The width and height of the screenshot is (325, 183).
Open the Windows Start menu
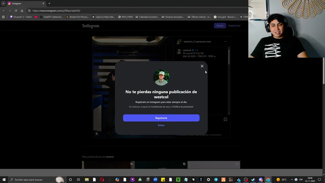click(x=4, y=180)
